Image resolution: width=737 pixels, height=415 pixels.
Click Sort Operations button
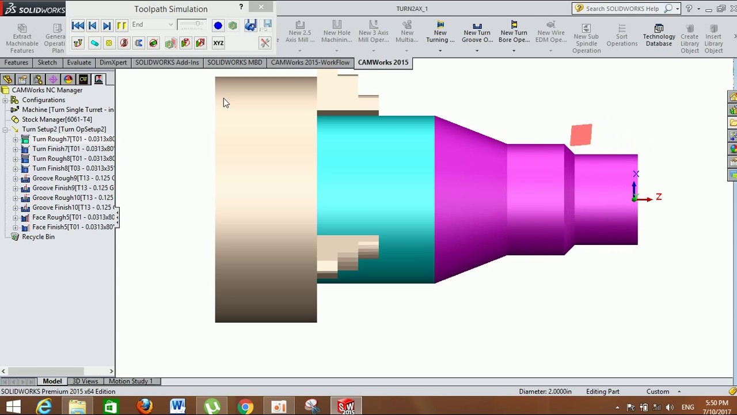point(622,36)
